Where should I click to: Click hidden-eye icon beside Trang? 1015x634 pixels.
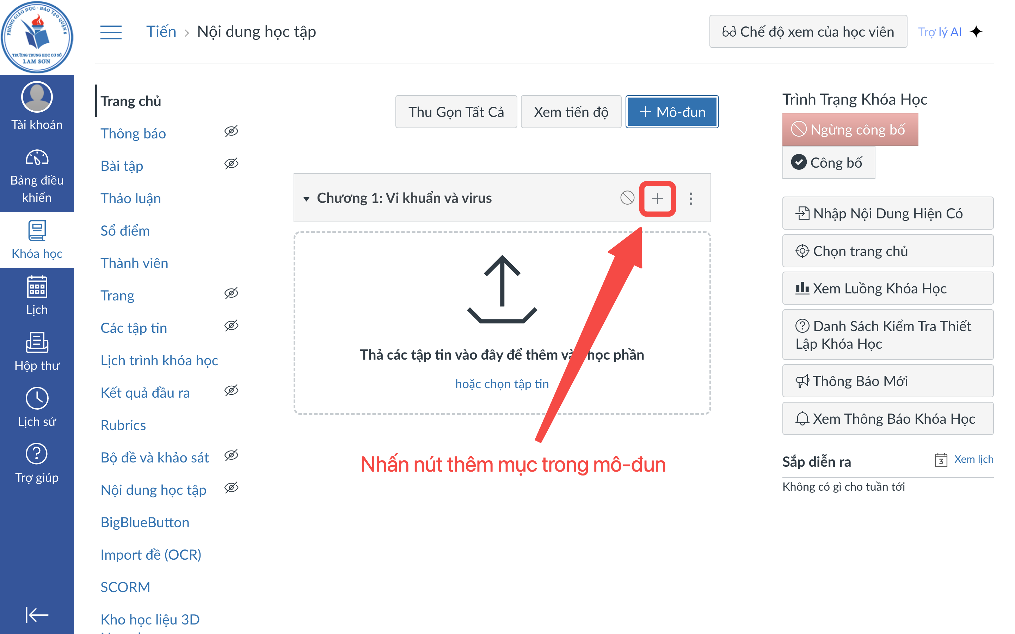point(231,293)
